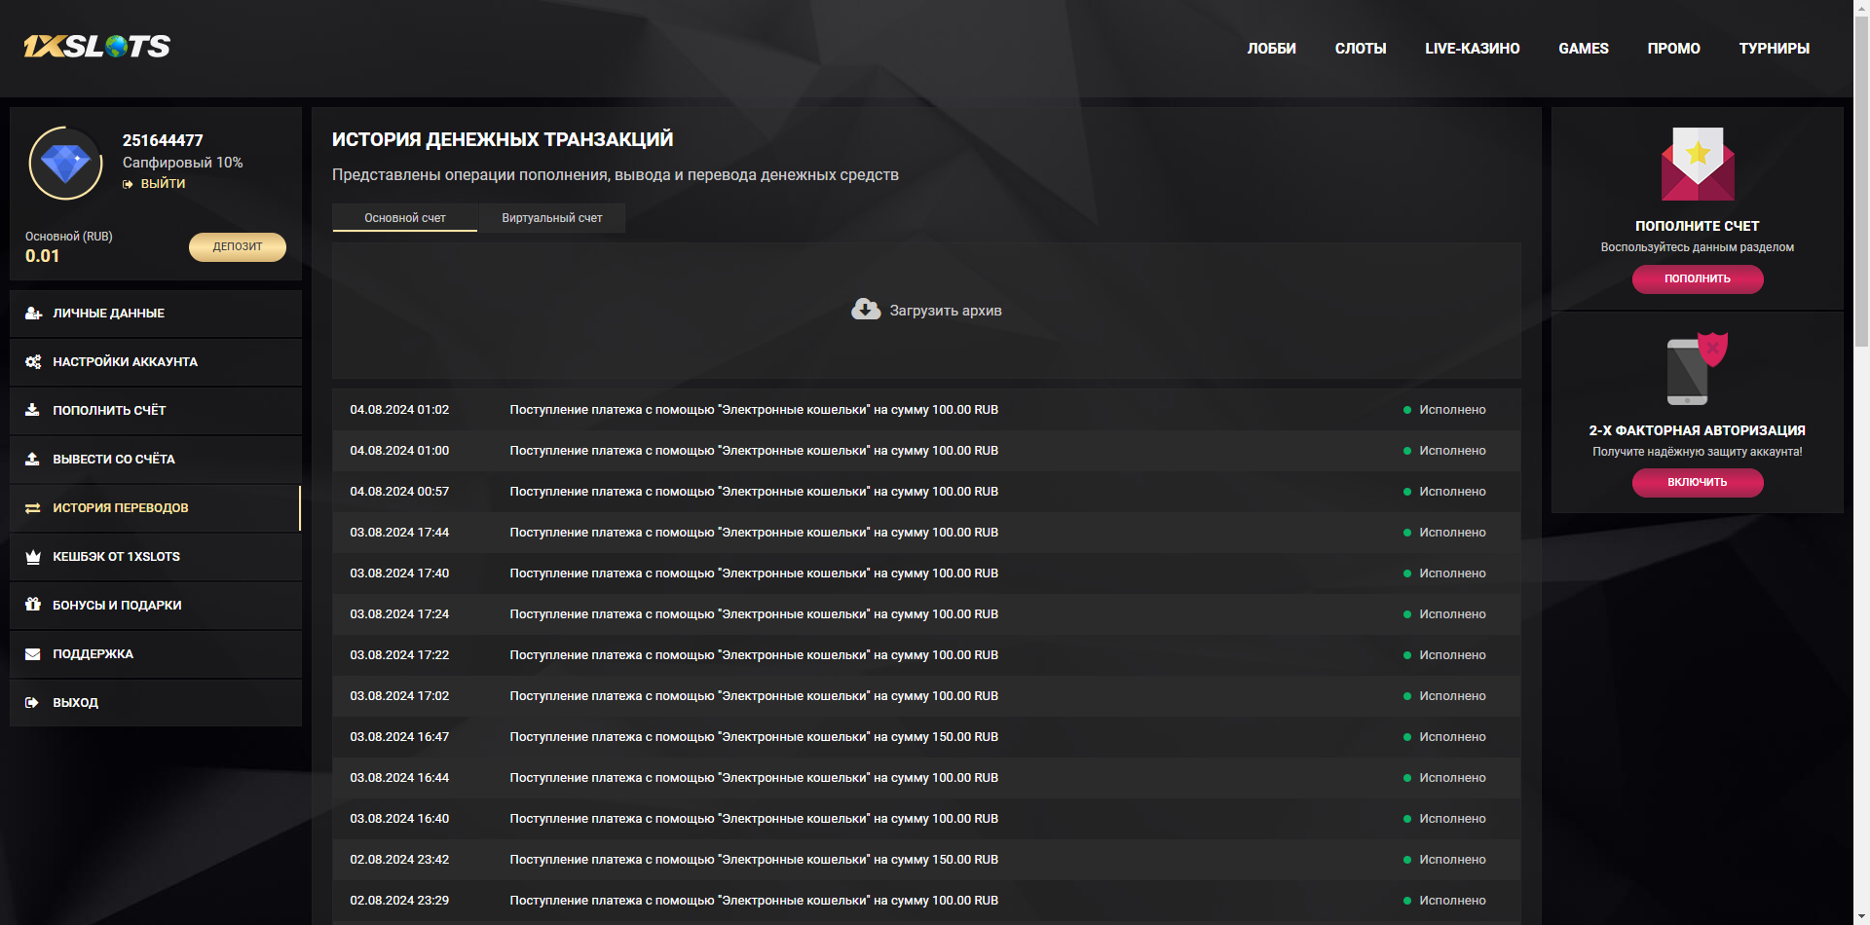Click the cashback crown icon
The height and width of the screenshot is (925, 1870).
(x=33, y=557)
